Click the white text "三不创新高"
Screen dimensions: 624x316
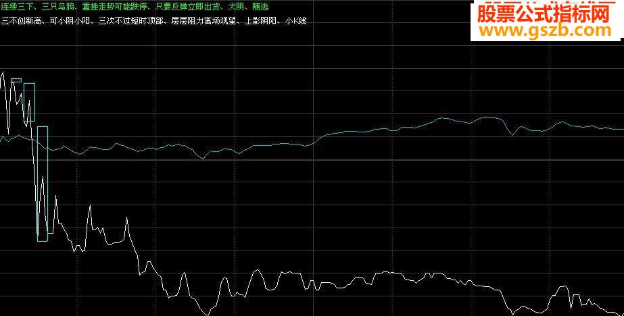pyautogui.click(x=22, y=21)
